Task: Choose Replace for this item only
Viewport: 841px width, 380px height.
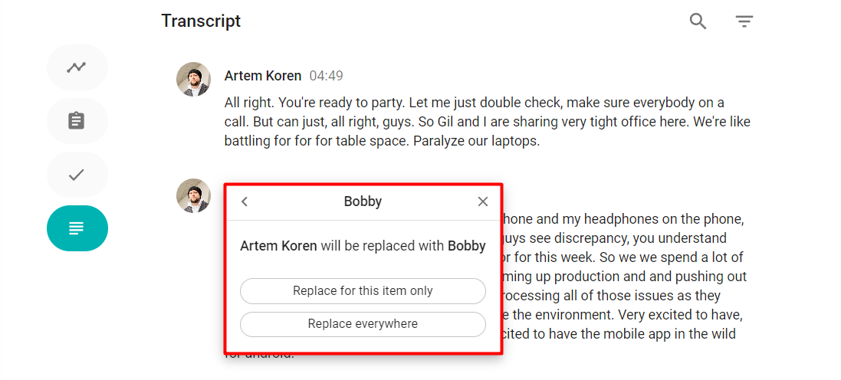Action: pos(363,291)
